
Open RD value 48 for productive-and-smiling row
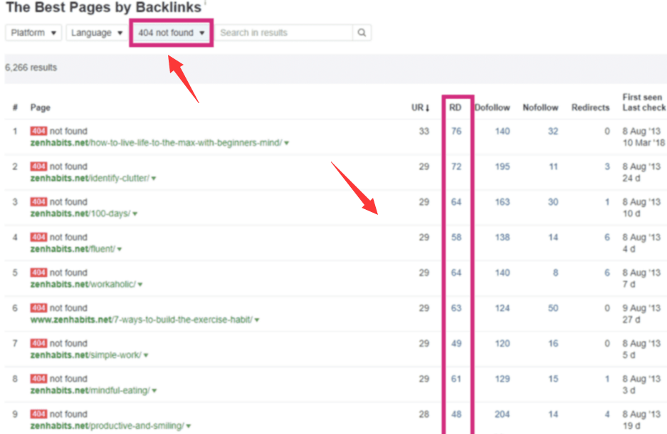(x=456, y=414)
